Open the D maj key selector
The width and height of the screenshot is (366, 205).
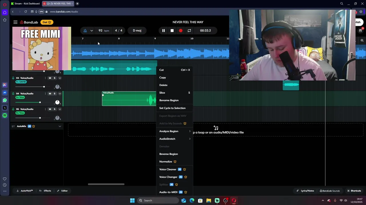(137, 30)
